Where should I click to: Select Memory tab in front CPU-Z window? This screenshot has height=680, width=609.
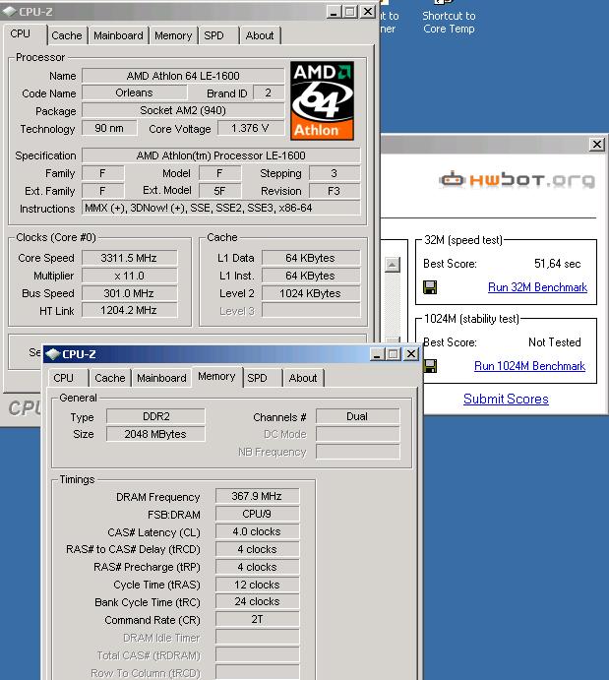click(x=216, y=377)
